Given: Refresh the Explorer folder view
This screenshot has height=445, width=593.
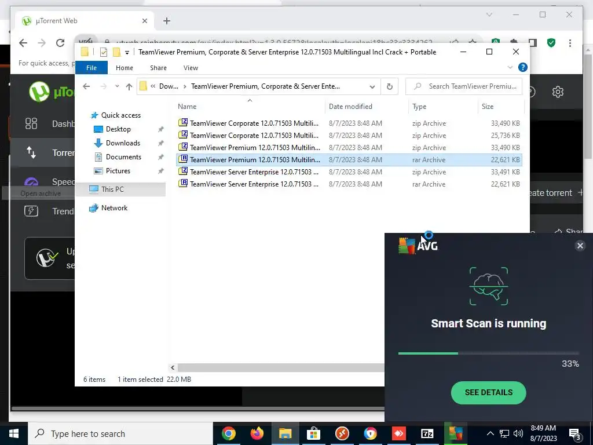Looking at the screenshot, I should (x=390, y=87).
